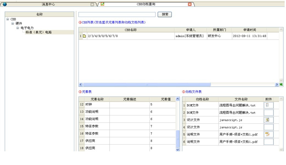This screenshot has height=165, width=286.
Task: Click the yellow document icon in CBB row 1
Action: tap(85, 36)
